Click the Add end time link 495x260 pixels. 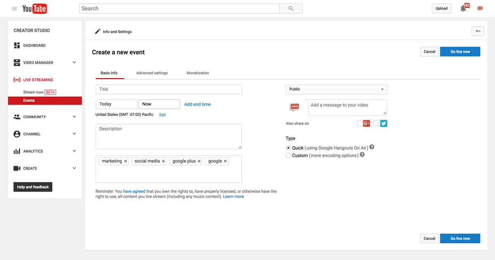(x=197, y=104)
